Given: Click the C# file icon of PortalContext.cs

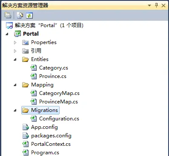Looking at the screenshot, I should [26, 144].
